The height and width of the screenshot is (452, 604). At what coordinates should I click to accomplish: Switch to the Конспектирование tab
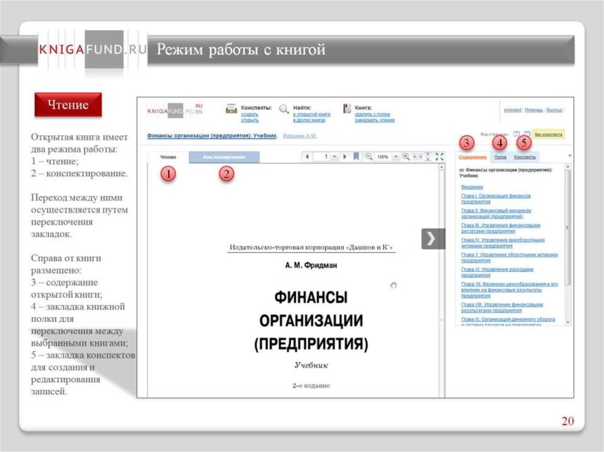point(224,157)
